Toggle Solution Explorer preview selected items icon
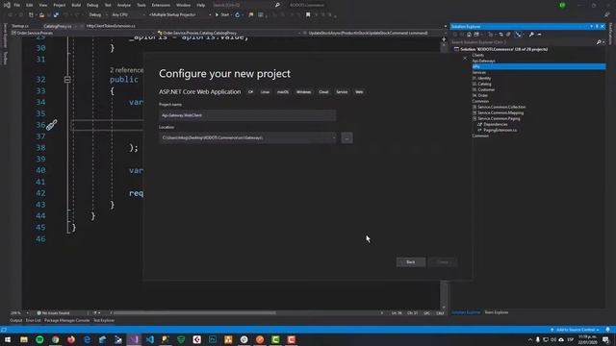616x346 pixels. [539, 35]
